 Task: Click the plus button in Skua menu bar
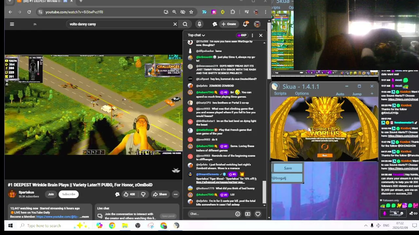click(x=372, y=94)
